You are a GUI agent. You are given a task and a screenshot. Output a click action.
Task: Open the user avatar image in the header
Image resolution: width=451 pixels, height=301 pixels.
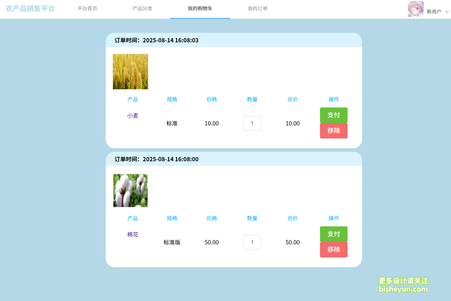coord(416,9)
